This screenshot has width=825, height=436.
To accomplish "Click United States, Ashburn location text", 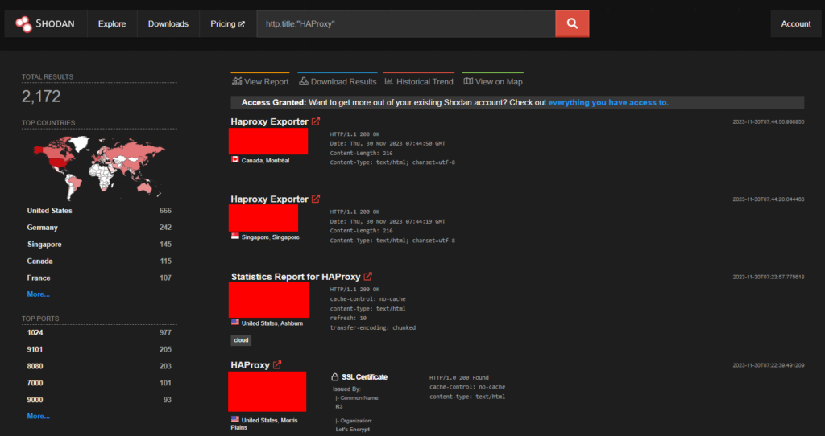I will tap(272, 323).
